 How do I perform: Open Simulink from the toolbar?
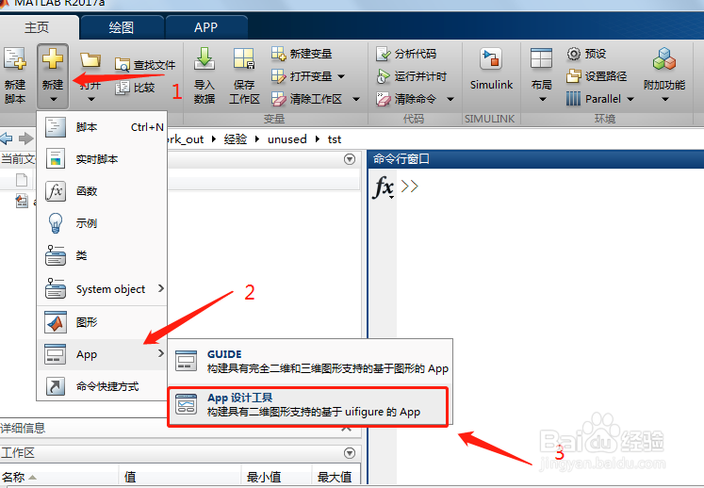491,70
